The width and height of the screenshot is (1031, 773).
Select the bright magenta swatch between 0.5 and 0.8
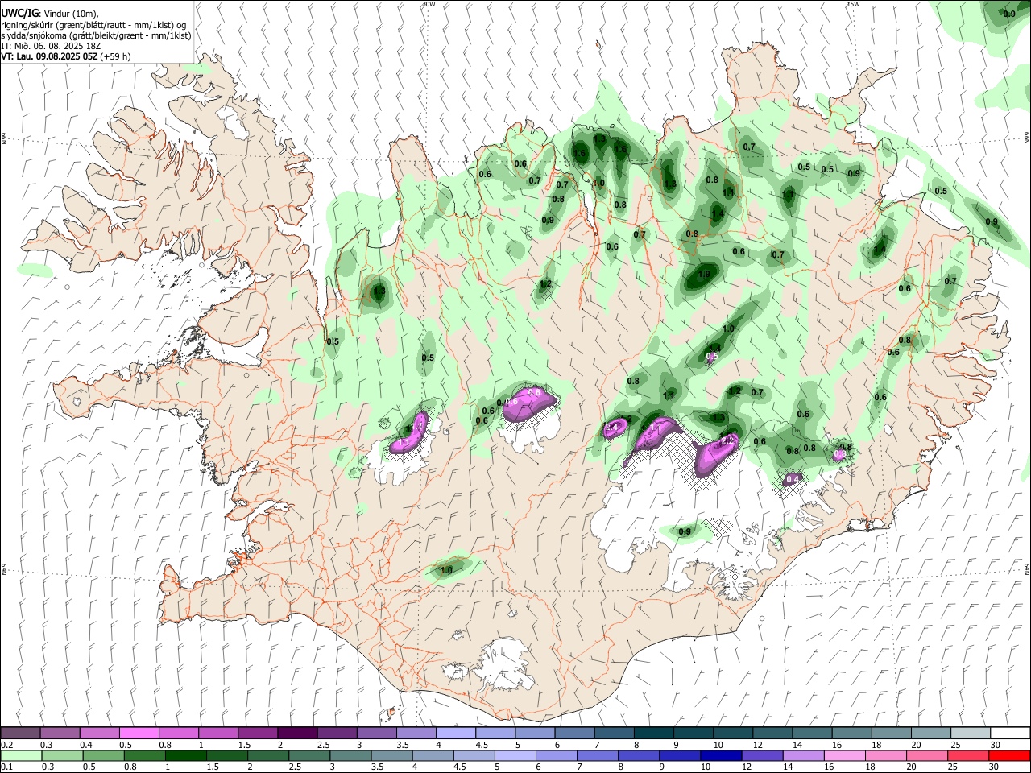(139, 733)
